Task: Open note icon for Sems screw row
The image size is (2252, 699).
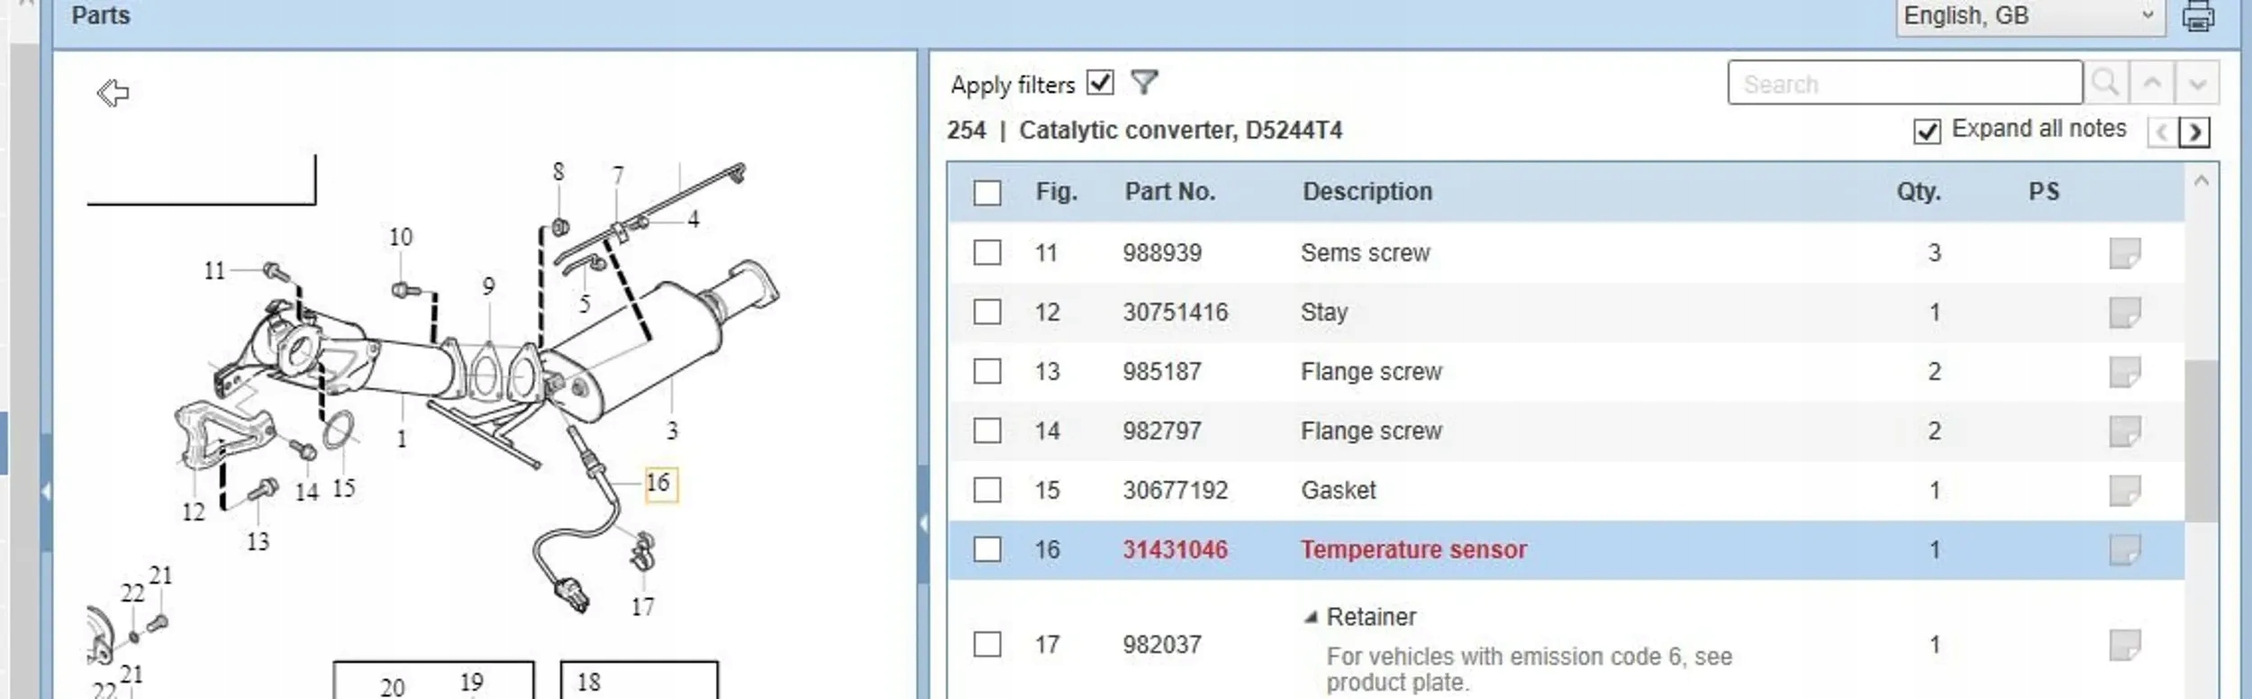Action: point(2125,253)
